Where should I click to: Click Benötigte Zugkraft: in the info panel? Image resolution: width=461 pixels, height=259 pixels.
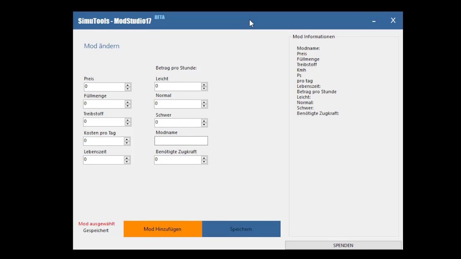pyautogui.click(x=318, y=113)
